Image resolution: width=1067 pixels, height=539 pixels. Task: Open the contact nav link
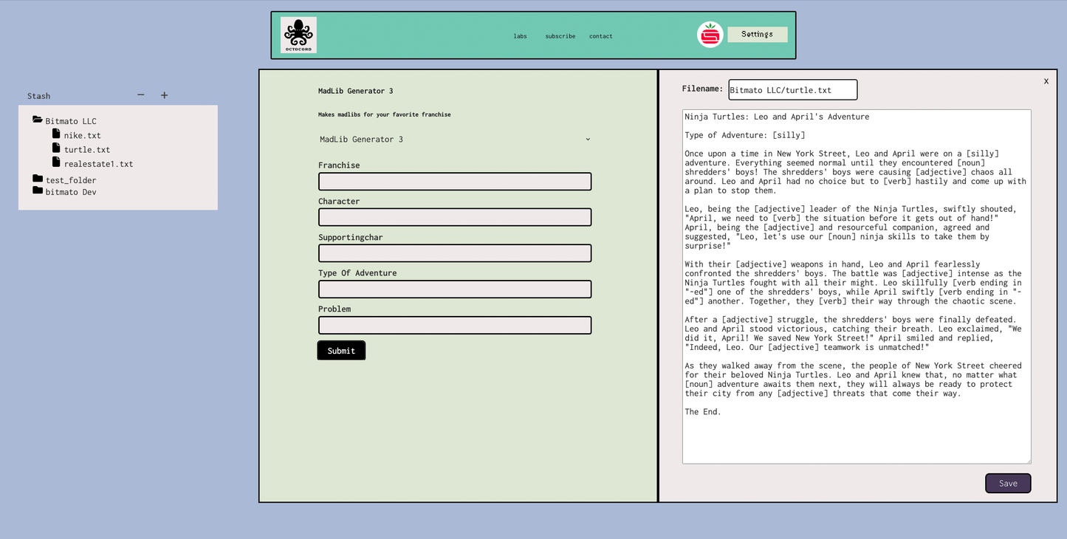[600, 36]
